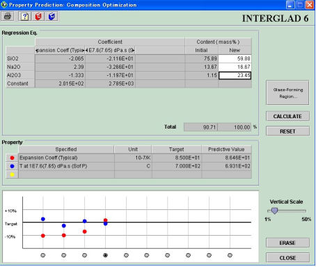The height and width of the screenshot is (267, 316).
Task: Click the blue dot for T at 1E7.6 row
Action: (12, 166)
